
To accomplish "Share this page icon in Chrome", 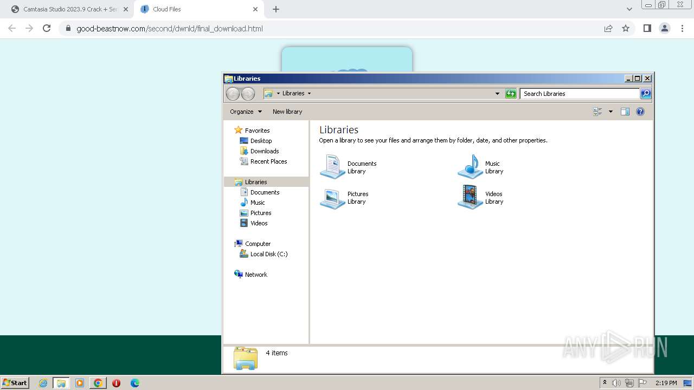I will click(x=608, y=28).
